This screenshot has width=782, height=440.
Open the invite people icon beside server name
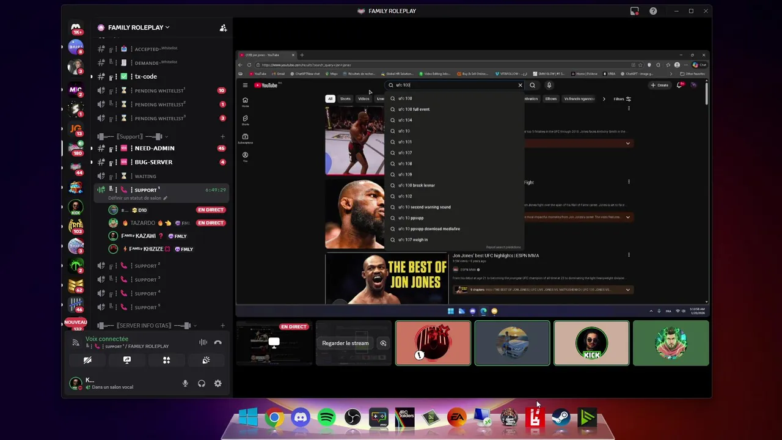point(223,28)
